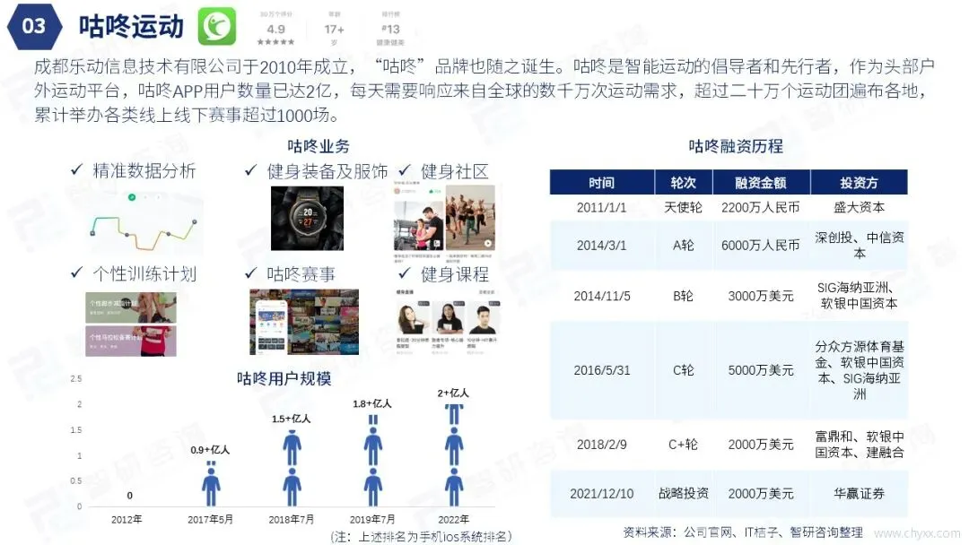Click the person figure bar for 2019年7月

pos(372,461)
